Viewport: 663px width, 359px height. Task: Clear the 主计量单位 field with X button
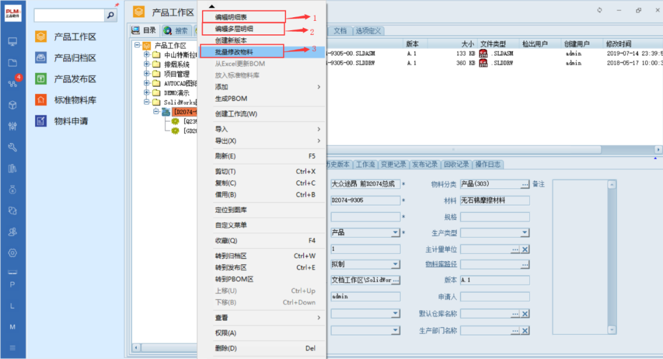[525, 249]
